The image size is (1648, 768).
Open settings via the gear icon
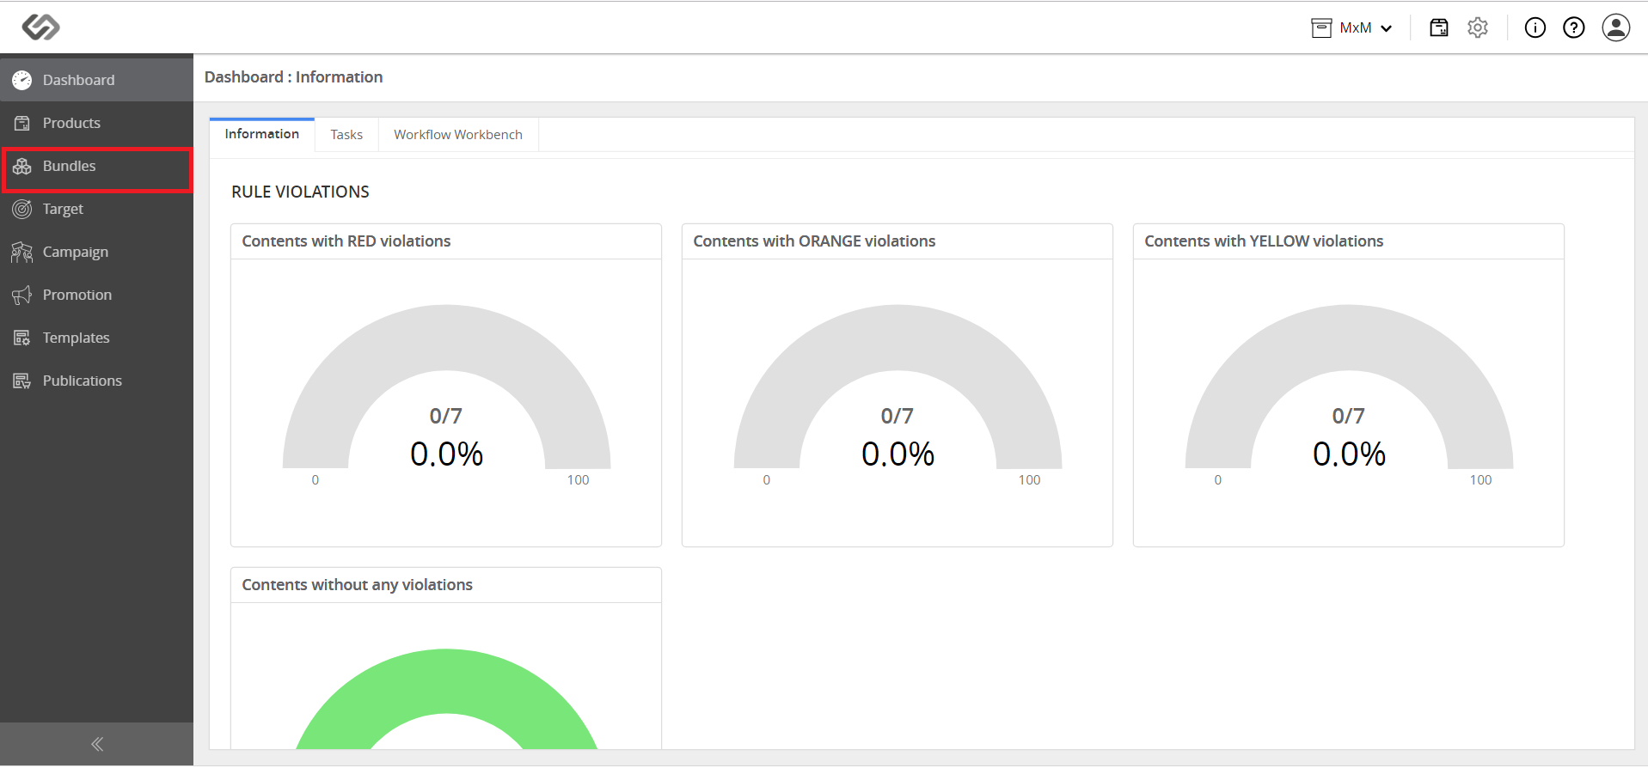[1478, 27]
